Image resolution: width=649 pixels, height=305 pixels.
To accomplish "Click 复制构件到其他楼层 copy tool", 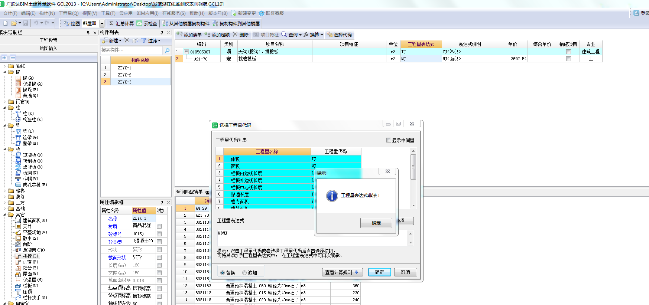I will point(236,23).
